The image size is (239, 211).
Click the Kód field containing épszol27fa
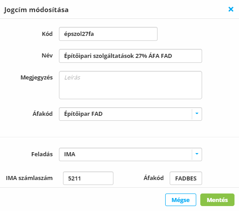tap(108, 34)
